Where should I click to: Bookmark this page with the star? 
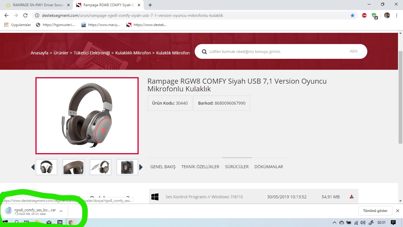(x=353, y=15)
